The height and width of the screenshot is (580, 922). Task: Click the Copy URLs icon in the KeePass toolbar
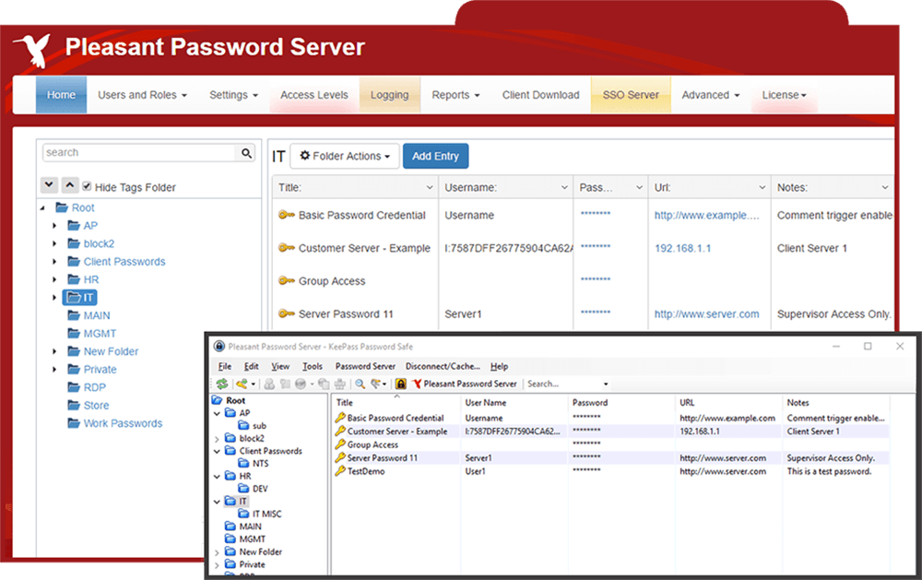click(x=324, y=385)
